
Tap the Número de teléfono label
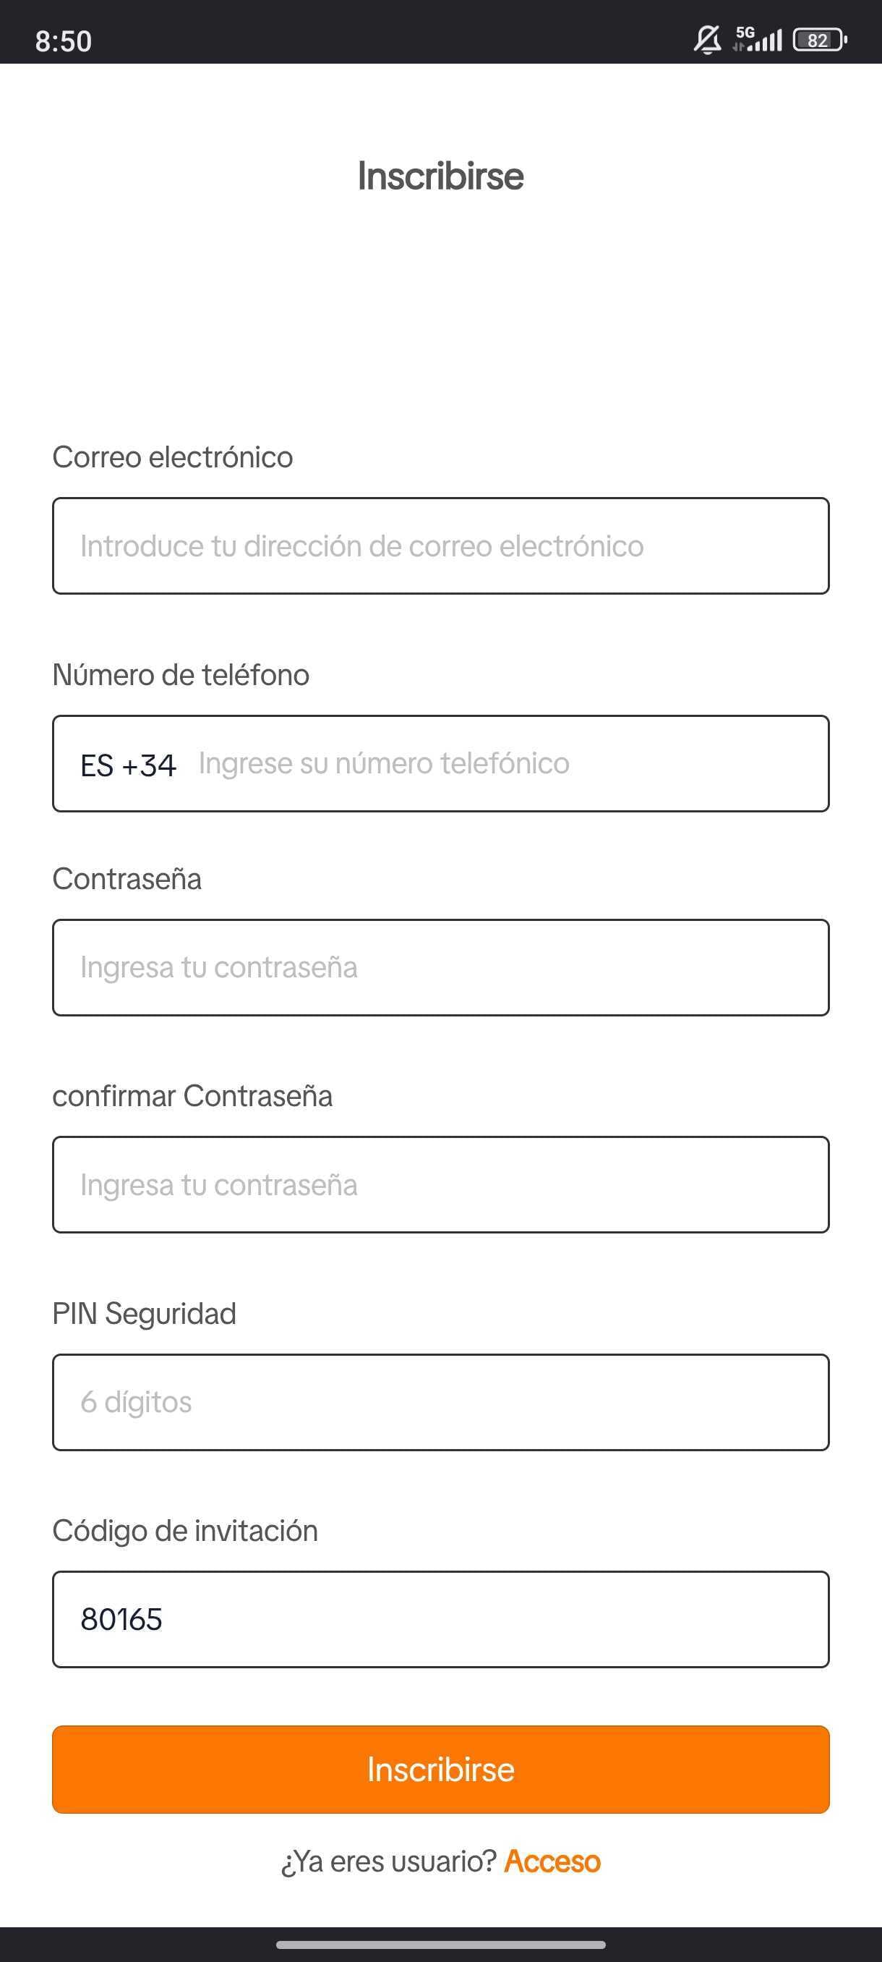[x=181, y=675]
